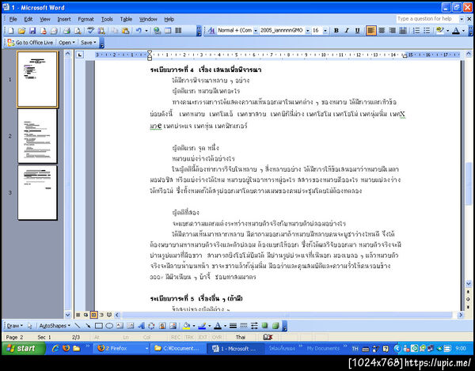This screenshot has width=475, height=371.
Task: Run Spelling and Grammar check
Action: pos(90,31)
